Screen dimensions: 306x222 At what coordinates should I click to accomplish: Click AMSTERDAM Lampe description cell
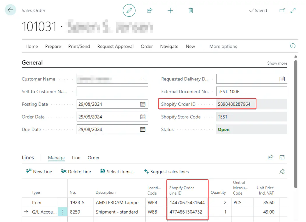[119, 202]
